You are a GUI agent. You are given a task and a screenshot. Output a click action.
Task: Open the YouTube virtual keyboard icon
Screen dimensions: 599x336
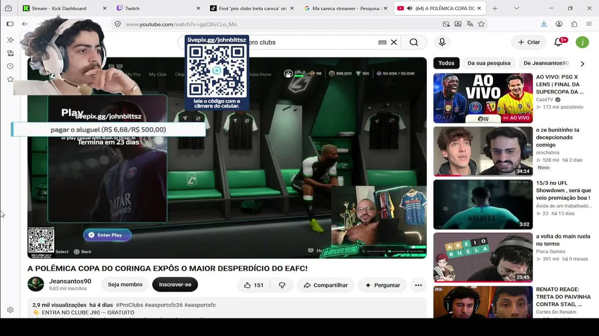[382, 42]
